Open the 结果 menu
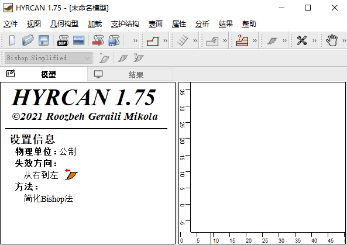The width and height of the screenshot is (347, 245). (x=226, y=24)
